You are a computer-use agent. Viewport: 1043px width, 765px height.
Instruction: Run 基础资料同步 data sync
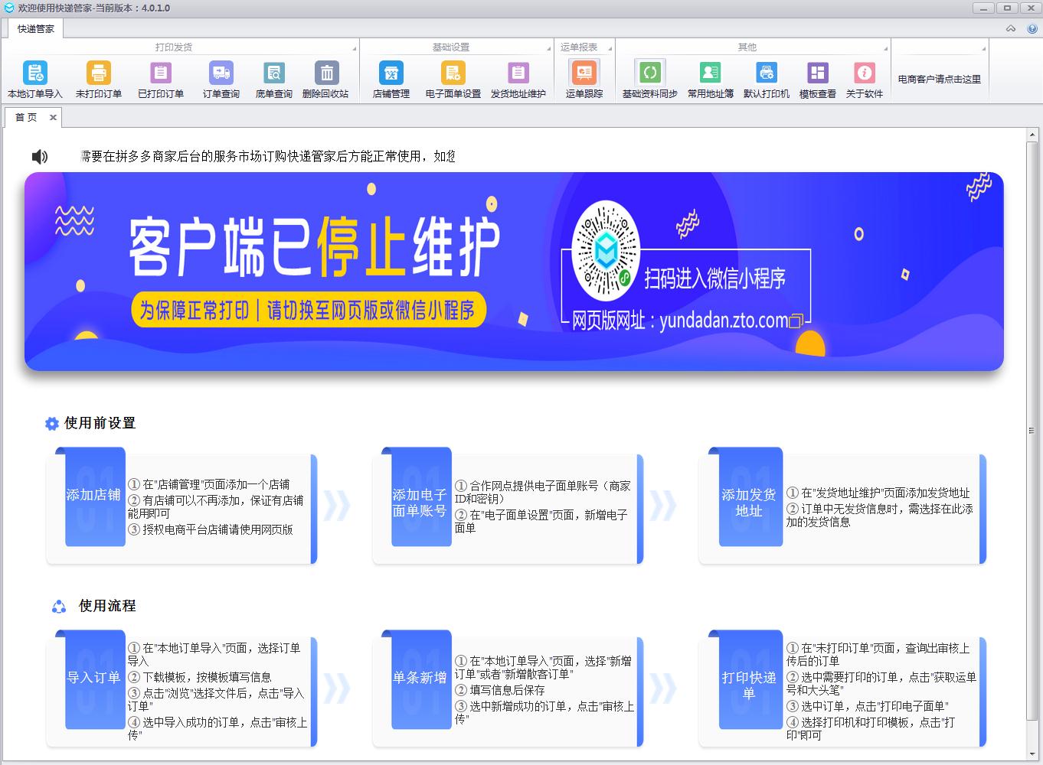point(650,79)
